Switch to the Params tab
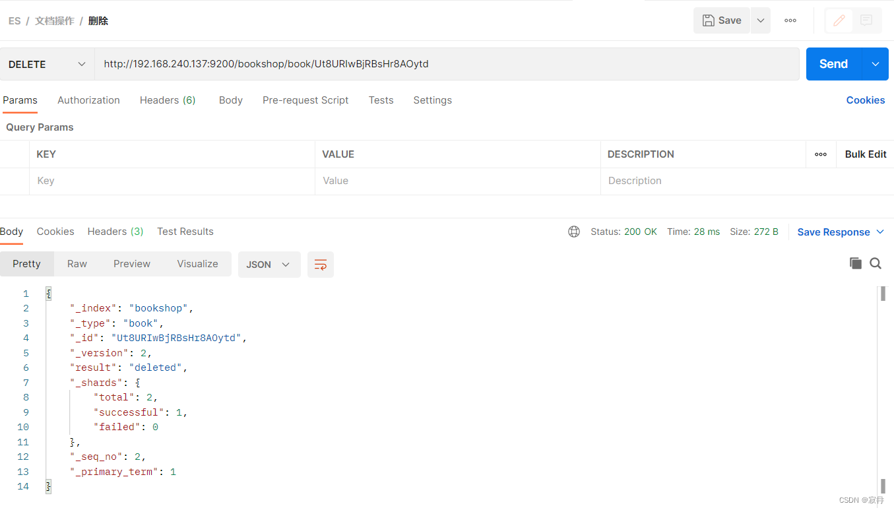This screenshot has height=510, width=894. [20, 100]
